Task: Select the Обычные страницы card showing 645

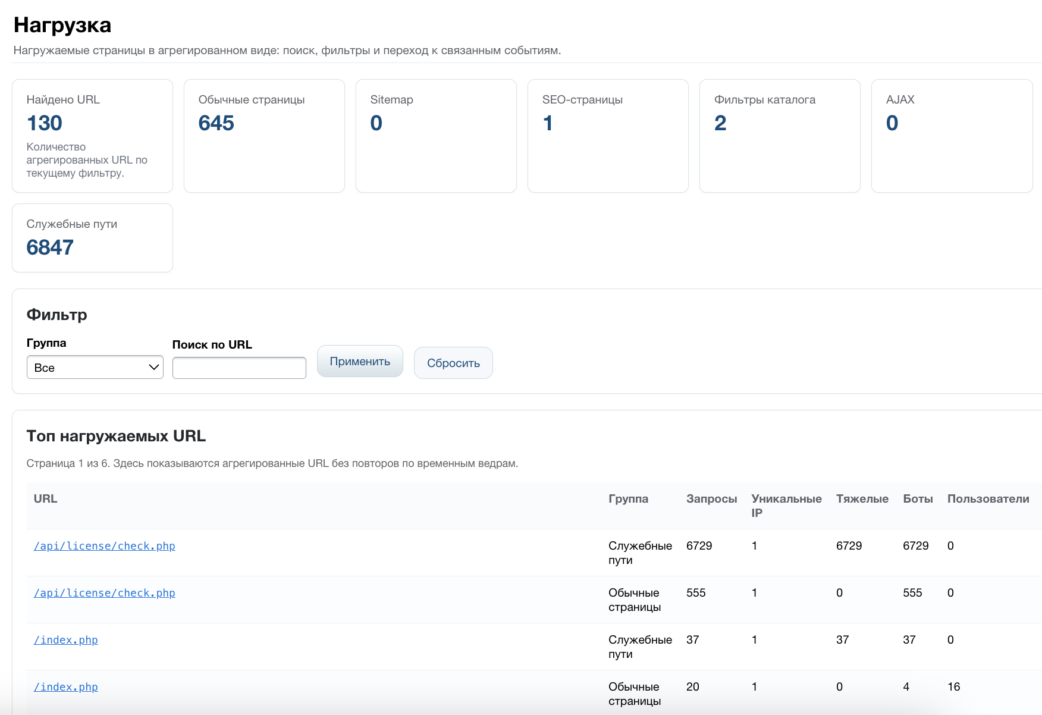Action: [x=264, y=136]
